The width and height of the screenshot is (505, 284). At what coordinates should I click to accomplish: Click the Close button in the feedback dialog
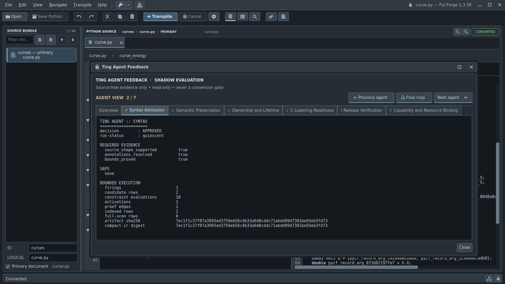(464, 247)
